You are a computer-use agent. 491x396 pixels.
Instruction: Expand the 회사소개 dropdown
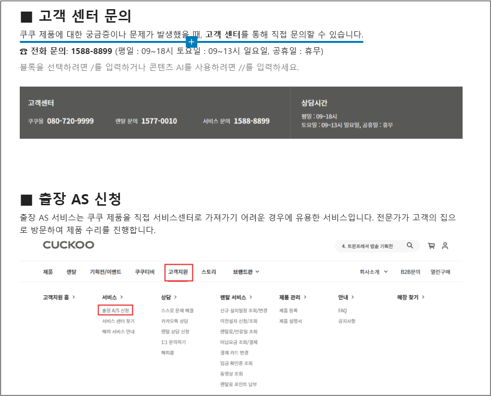click(x=374, y=272)
